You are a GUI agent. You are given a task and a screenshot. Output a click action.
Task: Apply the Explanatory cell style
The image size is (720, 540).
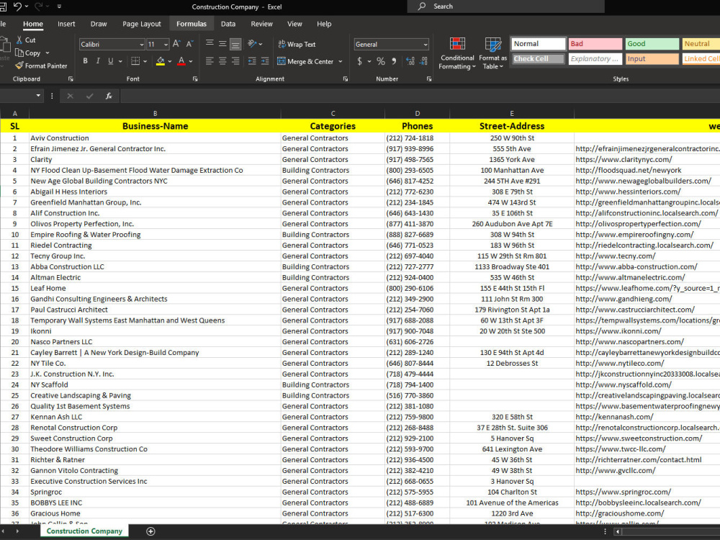595,59
